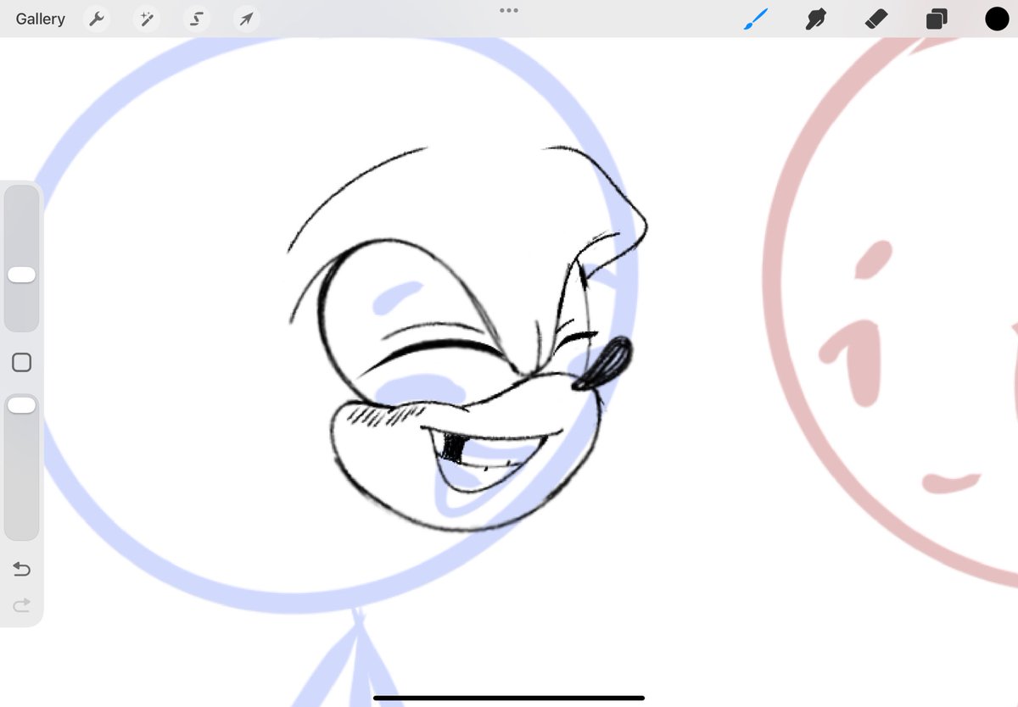Tap the sidebar Modify button
The height and width of the screenshot is (707, 1018).
(21, 362)
